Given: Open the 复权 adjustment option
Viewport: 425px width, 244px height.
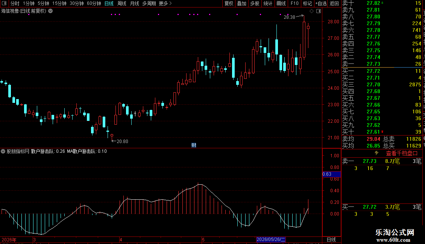Looking at the screenshot, I should pos(229,3).
